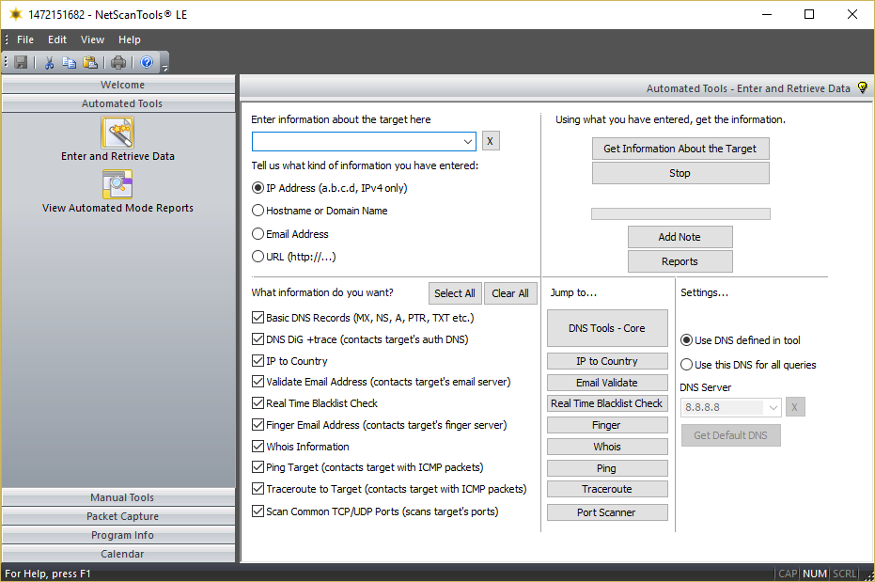The width and height of the screenshot is (875, 582).
Task: Toggle Finger Email Address checkbox
Action: click(258, 425)
